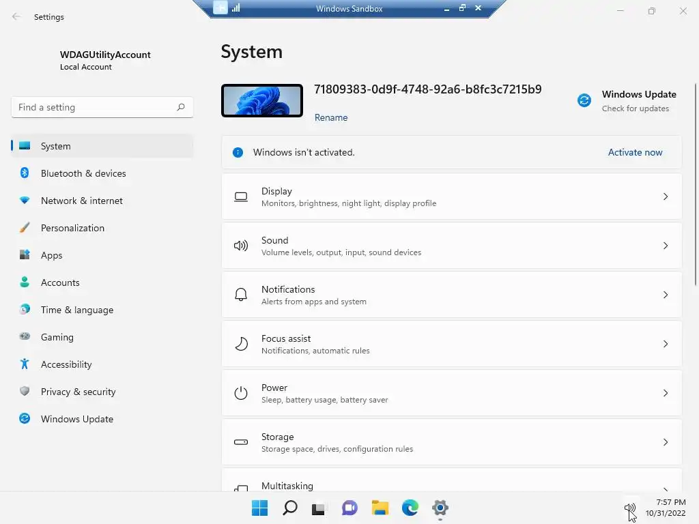
Task: Open Display settings row
Action: [452, 196]
